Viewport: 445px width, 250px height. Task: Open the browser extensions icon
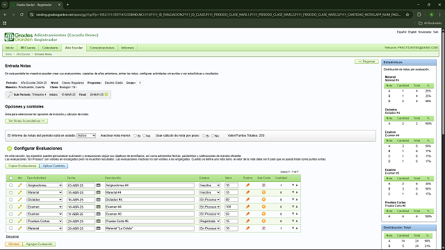[419, 15]
